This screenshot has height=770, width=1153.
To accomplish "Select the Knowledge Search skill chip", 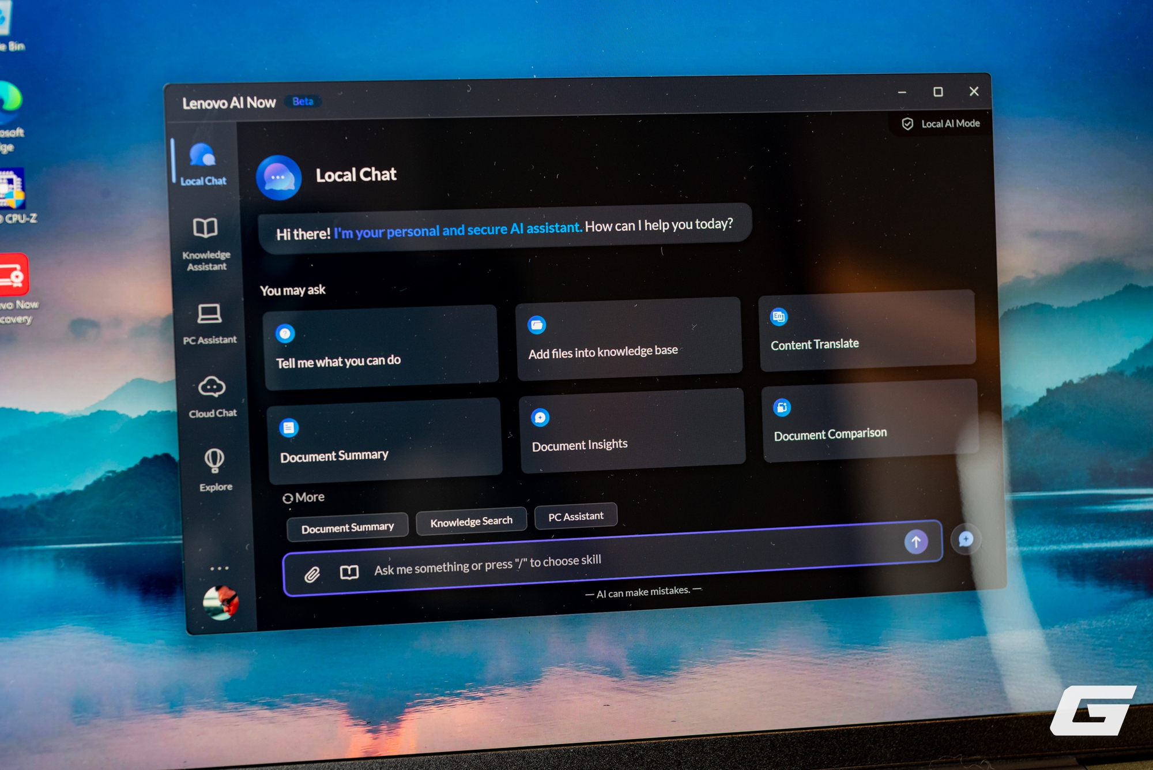I will (x=471, y=521).
